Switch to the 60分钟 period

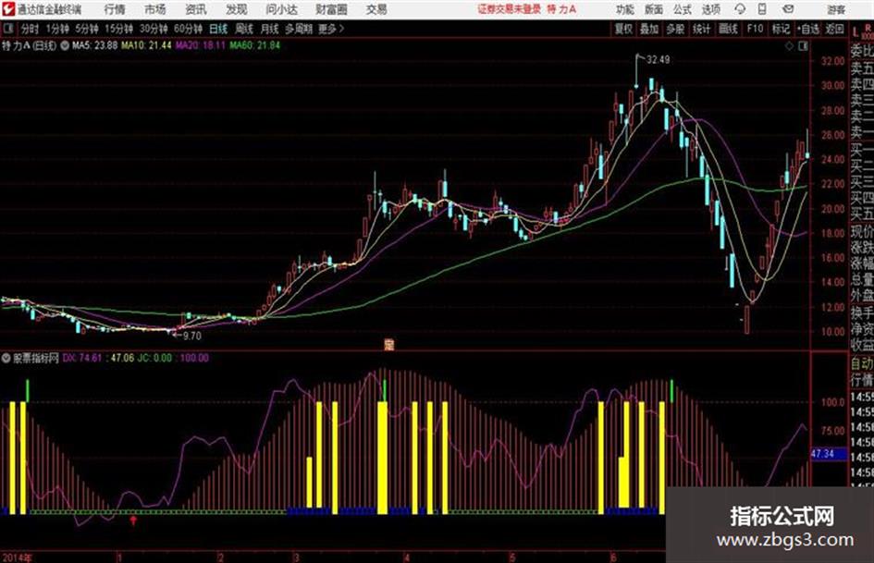click(188, 29)
